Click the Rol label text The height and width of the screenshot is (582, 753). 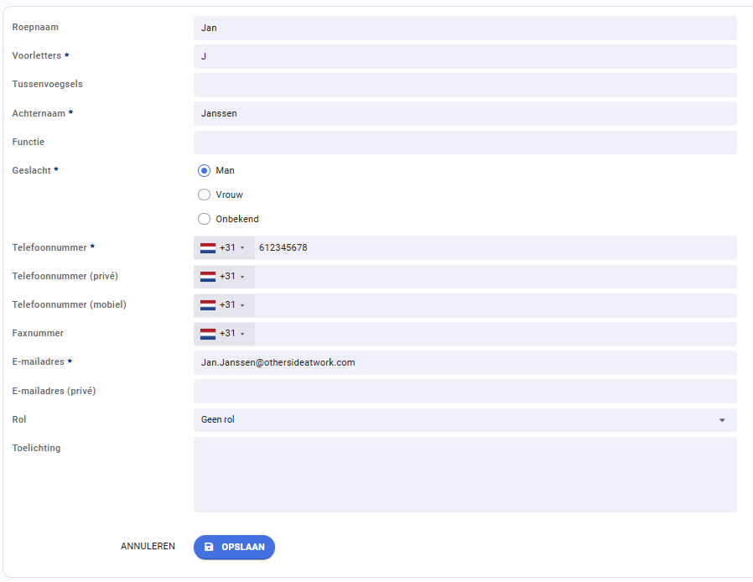pyautogui.click(x=19, y=419)
